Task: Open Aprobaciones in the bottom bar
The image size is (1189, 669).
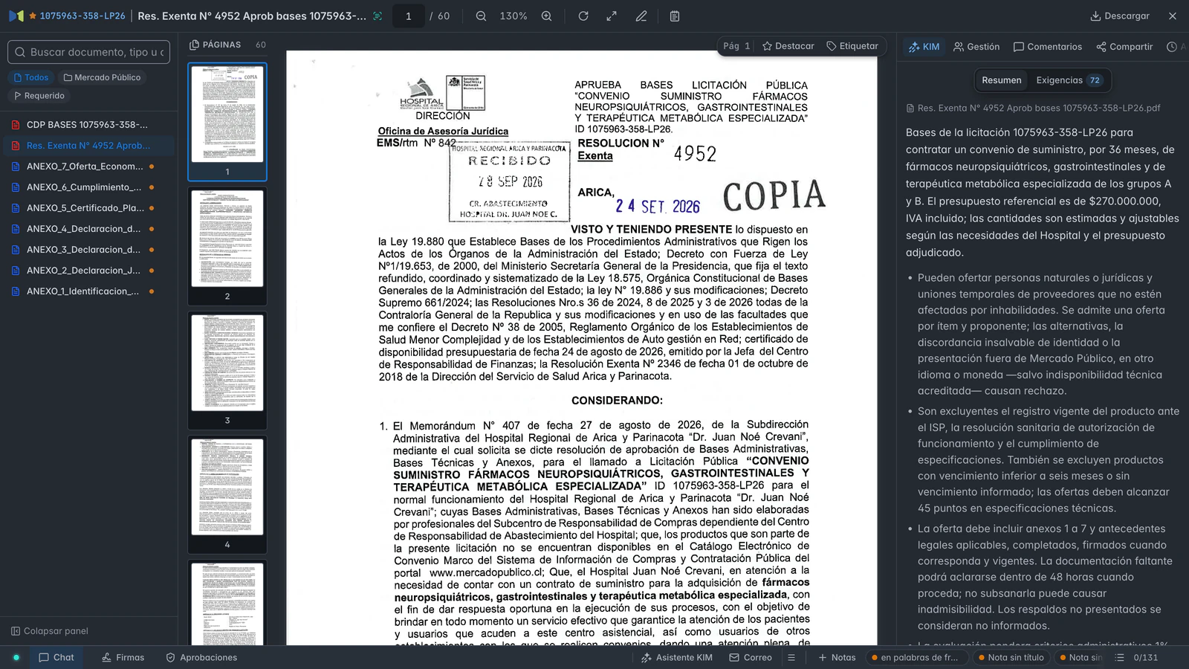Action: tap(201, 657)
